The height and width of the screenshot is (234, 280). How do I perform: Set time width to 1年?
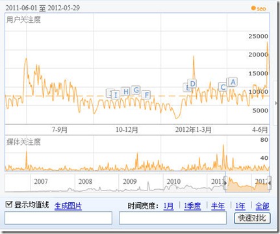coord(240,205)
